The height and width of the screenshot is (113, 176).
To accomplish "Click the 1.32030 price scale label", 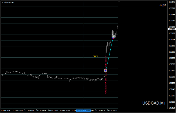I will coord(172,96).
